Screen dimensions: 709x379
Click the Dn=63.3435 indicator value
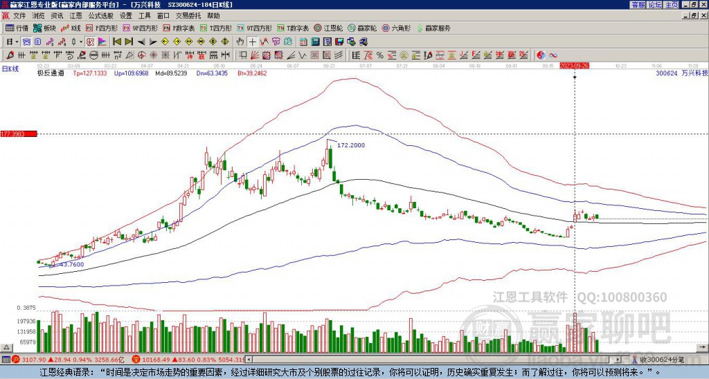210,73
